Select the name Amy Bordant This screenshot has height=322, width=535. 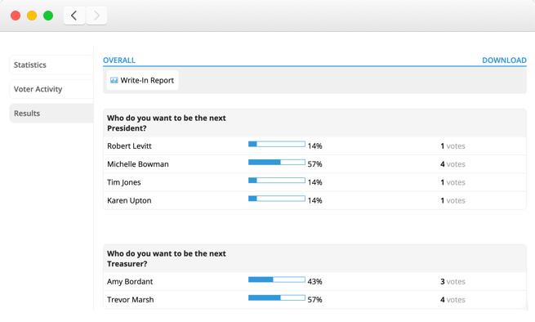tap(130, 281)
